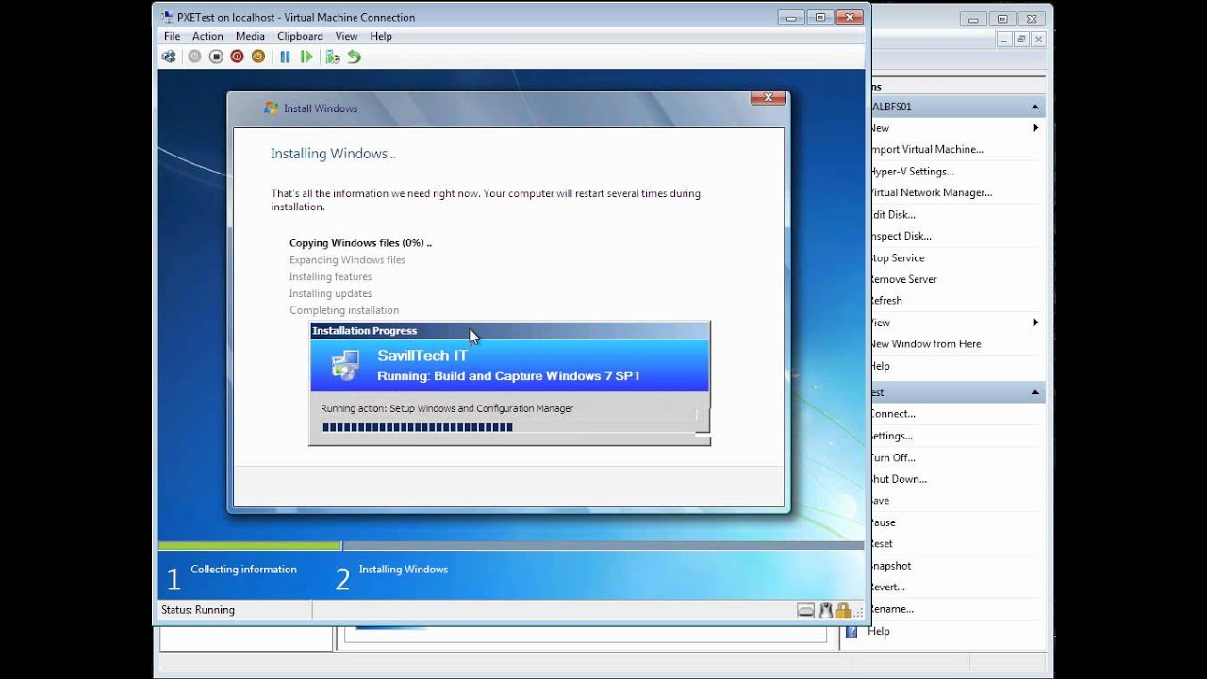The image size is (1207, 679).
Task: Click the Installation Progress dialog title bar
Action: tap(509, 331)
